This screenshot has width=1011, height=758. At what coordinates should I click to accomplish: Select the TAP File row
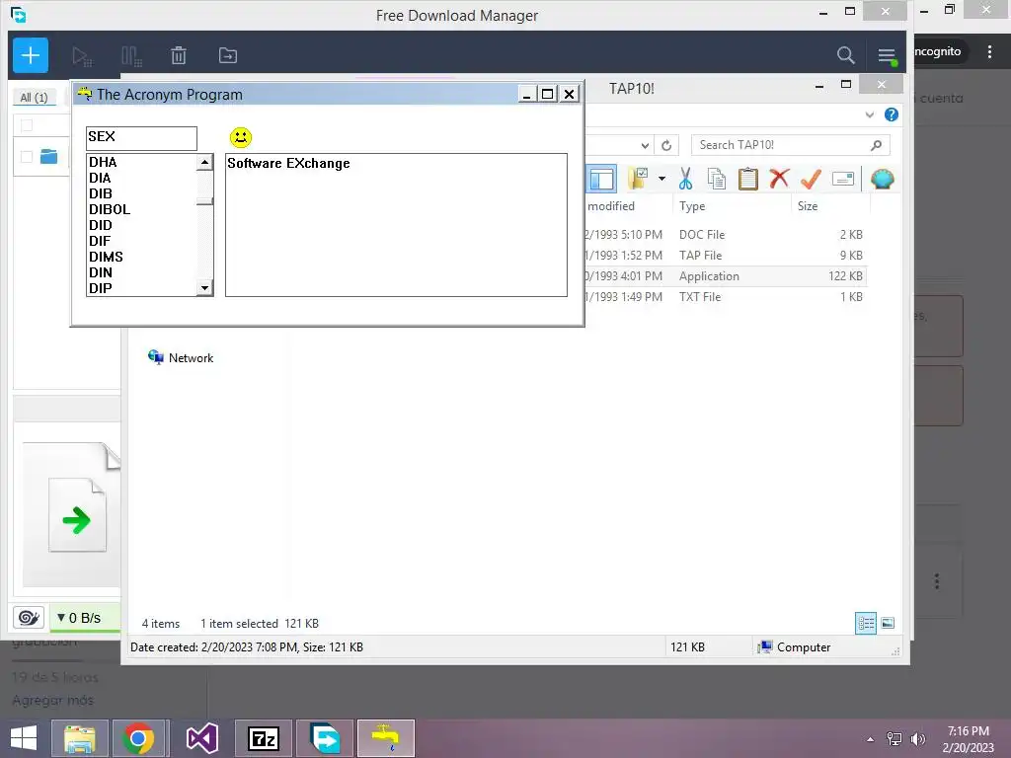[726, 256]
